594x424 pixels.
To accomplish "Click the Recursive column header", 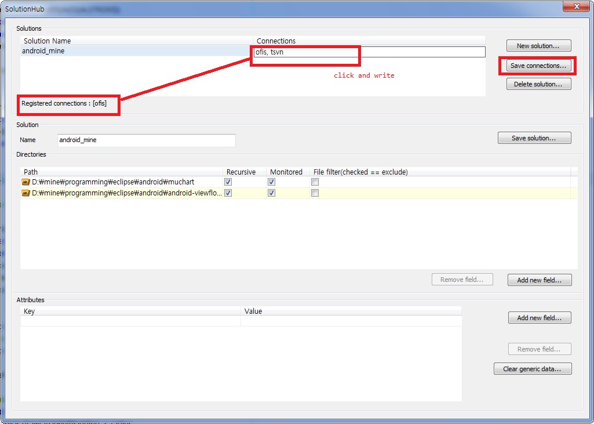I will click(245, 172).
